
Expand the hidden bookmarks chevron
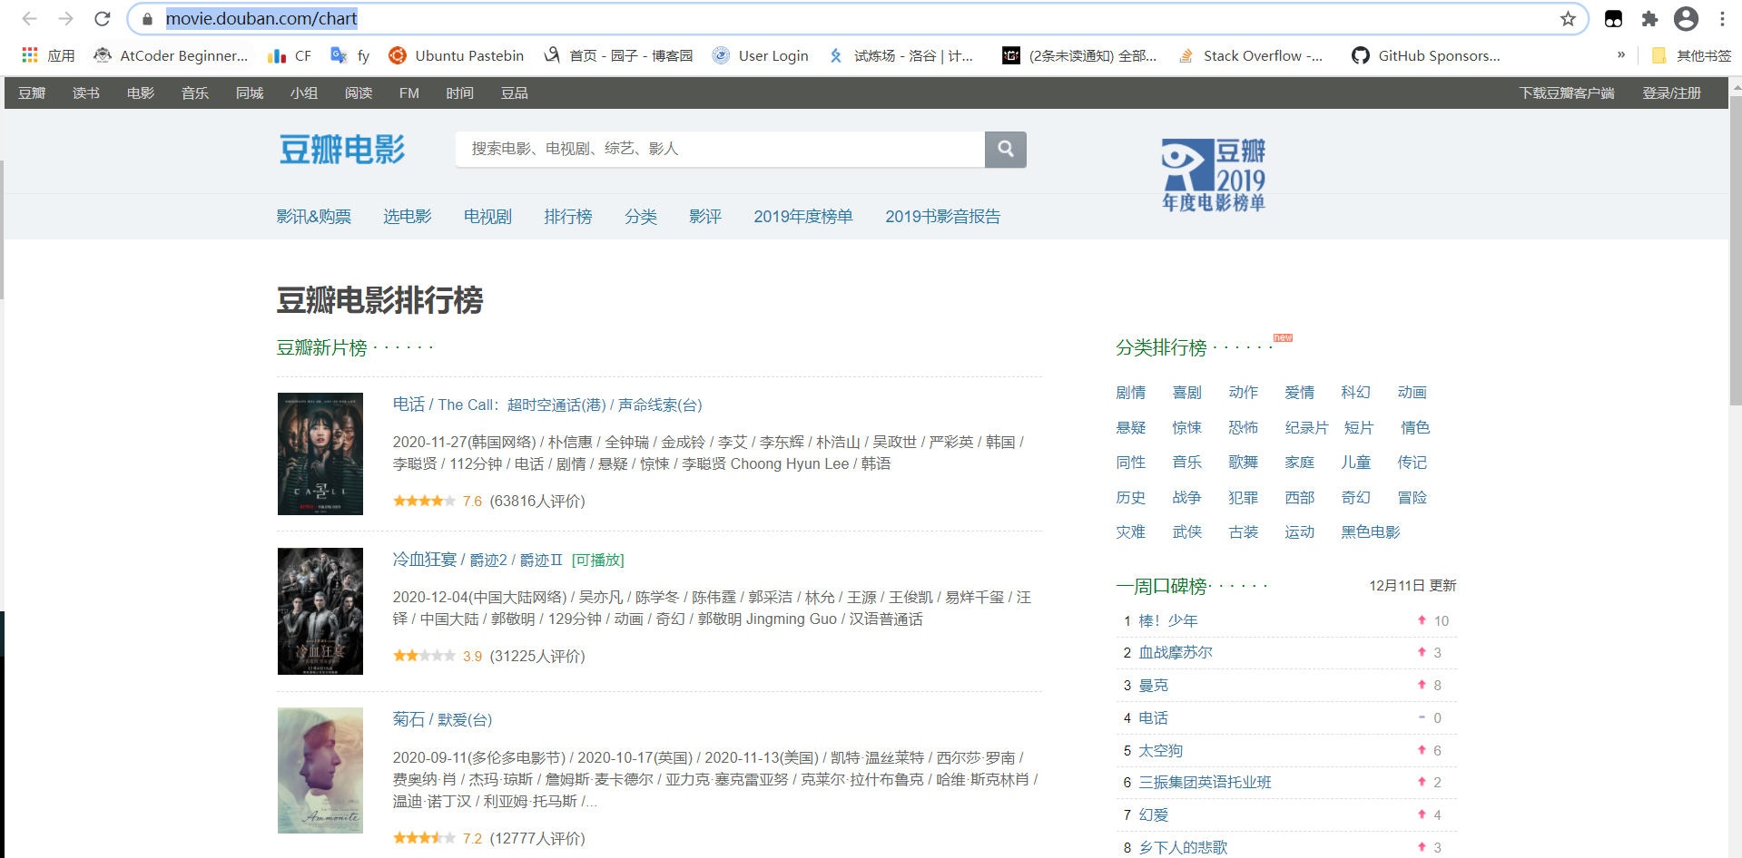pos(1621,54)
